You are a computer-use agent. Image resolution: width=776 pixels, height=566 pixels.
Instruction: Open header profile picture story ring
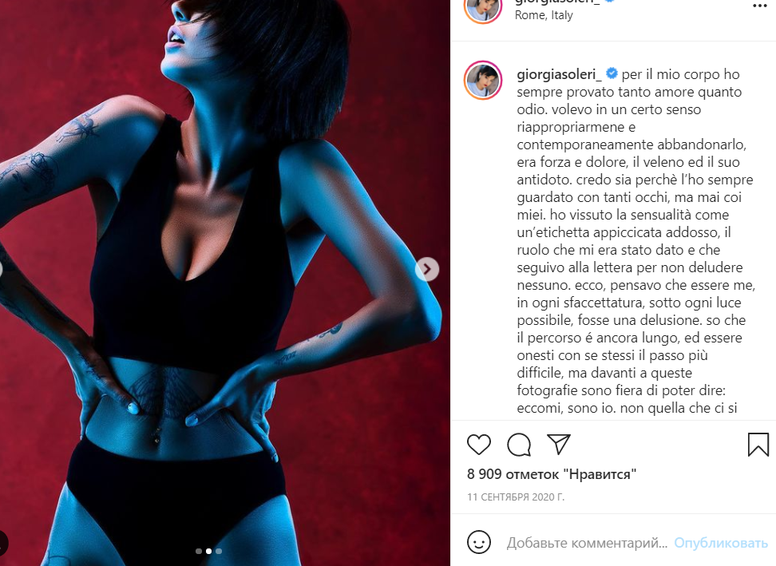point(483,7)
